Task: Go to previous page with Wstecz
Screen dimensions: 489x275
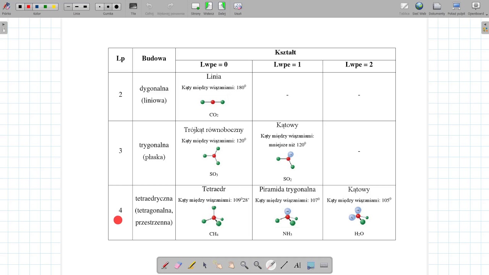Action: pos(209,8)
